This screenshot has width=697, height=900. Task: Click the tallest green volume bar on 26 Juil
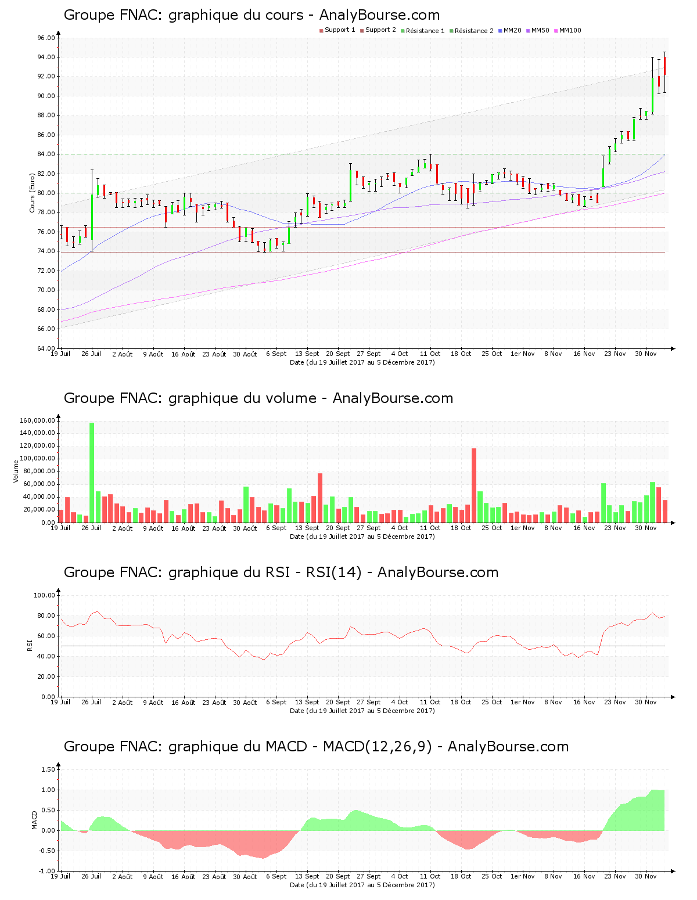pyautogui.click(x=92, y=473)
